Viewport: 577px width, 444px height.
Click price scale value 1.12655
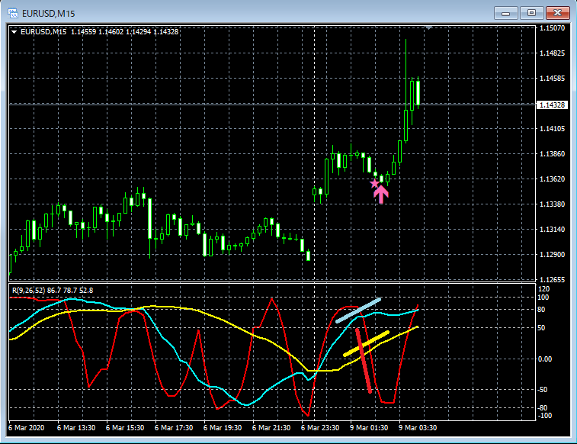552,279
